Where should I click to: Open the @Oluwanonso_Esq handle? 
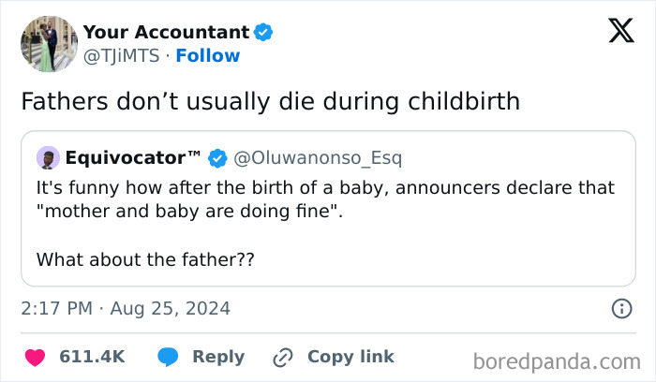pyautogui.click(x=316, y=155)
